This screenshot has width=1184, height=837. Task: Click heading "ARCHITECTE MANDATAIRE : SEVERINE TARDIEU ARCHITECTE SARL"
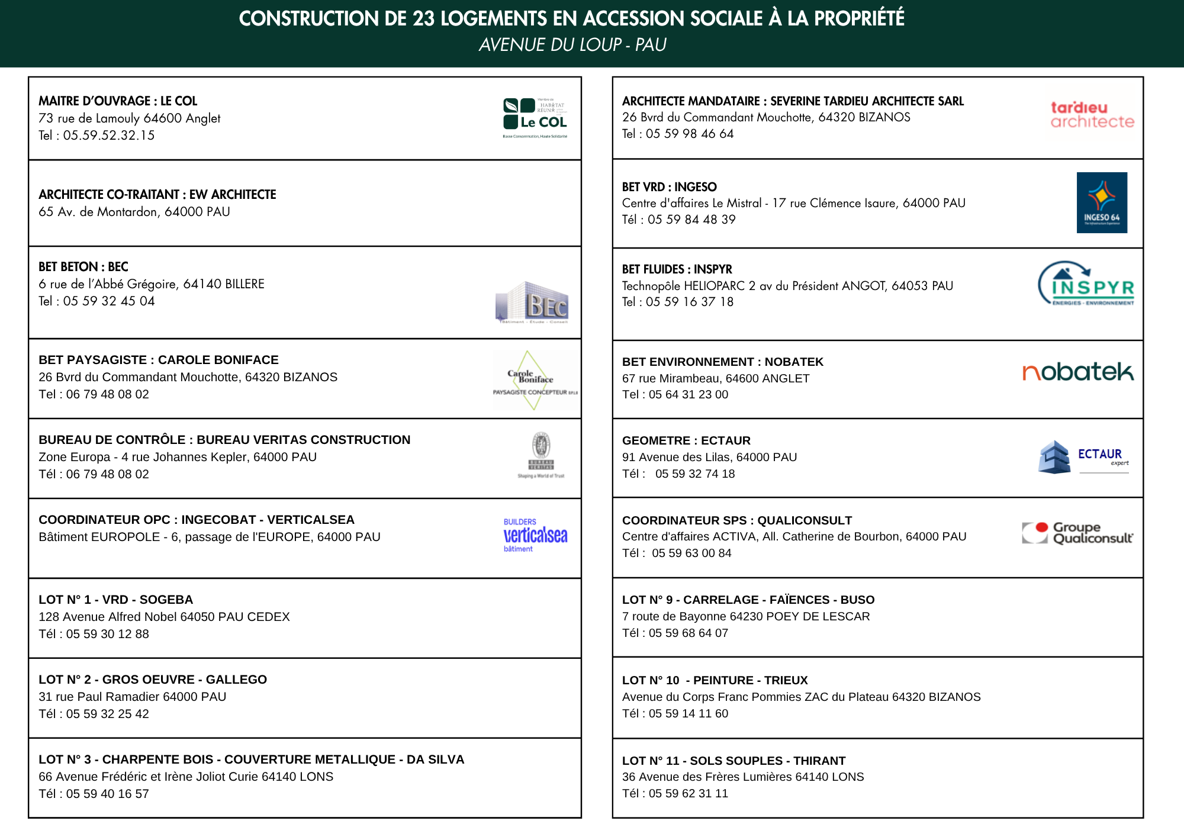coord(793,101)
